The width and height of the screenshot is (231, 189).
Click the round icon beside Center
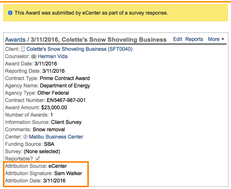pos(26,137)
